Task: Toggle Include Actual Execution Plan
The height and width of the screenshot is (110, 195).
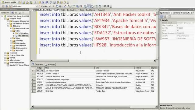Action: tap(74, 6)
